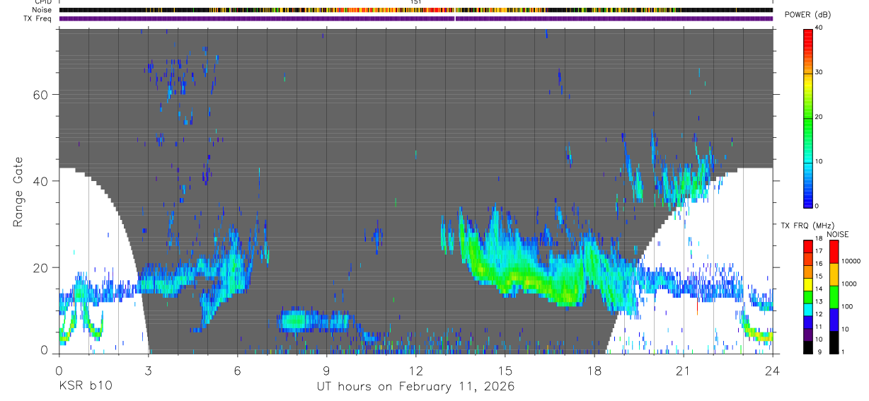869x401 pixels.
Task: Click the "100" tick on the NOISE scale
Action: pyautogui.click(x=848, y=306)
